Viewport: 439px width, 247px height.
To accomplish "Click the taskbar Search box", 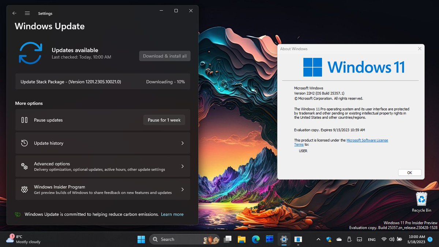I will click(184, 239).
